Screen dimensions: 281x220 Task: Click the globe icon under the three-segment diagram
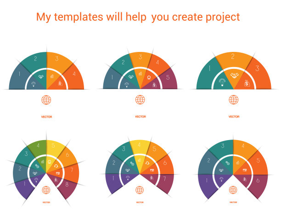point(233,100)
